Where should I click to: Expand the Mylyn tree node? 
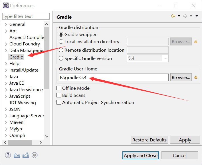coord(6,129)
